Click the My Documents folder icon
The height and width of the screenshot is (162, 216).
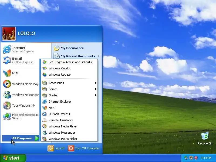coord(56,48)
